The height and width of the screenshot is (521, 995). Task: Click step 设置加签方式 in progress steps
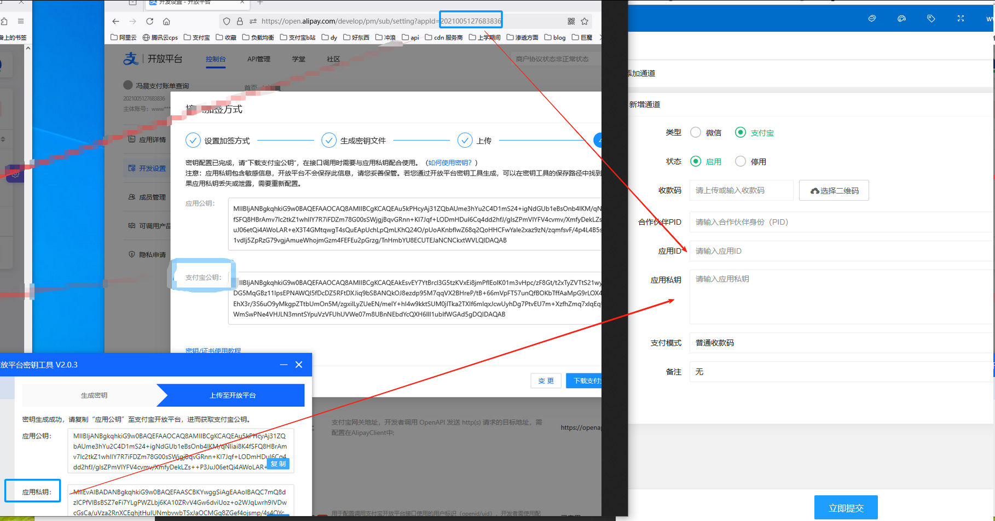point(218,141)
